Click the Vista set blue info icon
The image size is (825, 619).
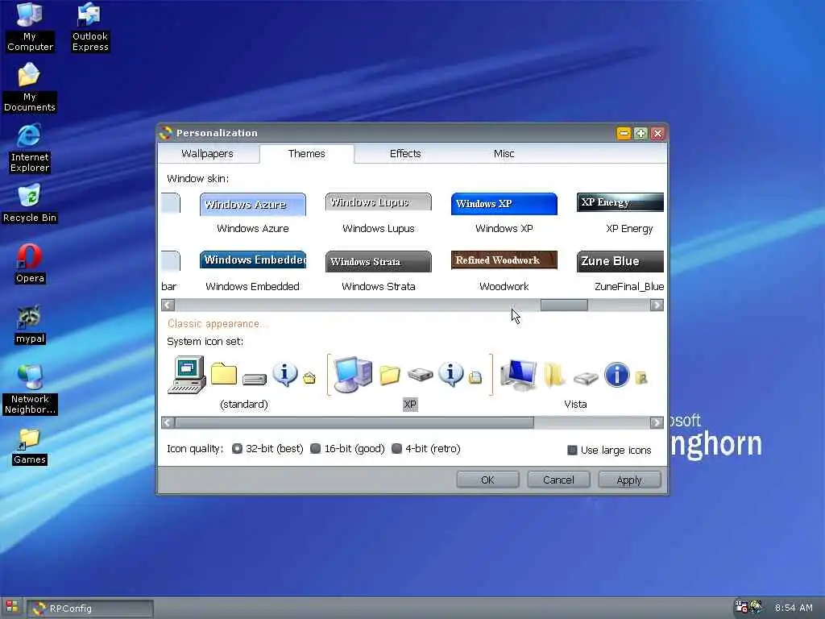coord(616,374)
